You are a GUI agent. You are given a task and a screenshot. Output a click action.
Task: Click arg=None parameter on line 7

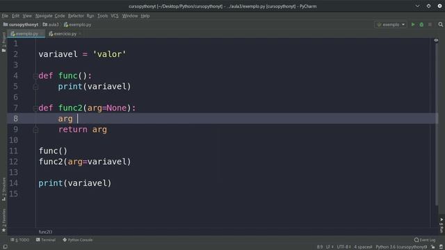point(106,108)
